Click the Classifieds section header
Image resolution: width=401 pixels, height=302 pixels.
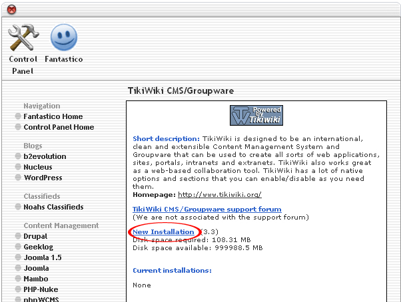[x=42, y=196]
